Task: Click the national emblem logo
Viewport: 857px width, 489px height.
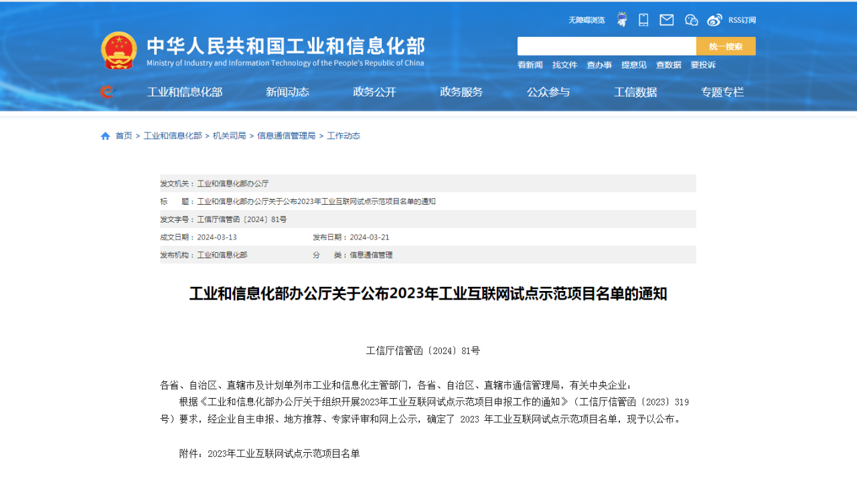Action: click(x=119, y=51)
